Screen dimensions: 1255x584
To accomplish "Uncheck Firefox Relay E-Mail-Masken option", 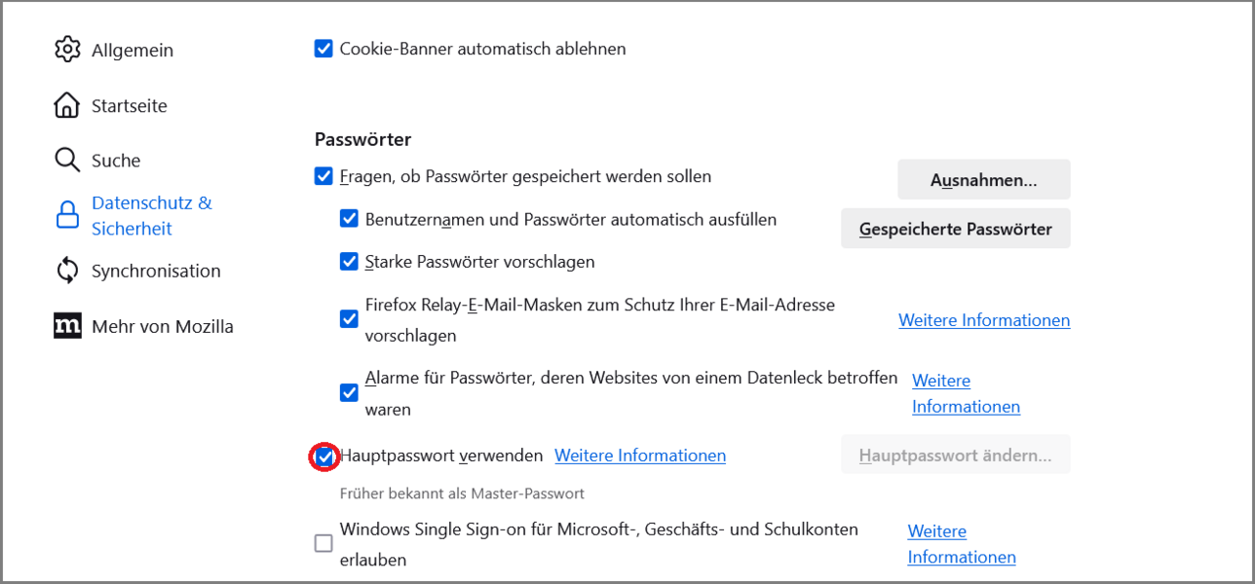I will 349,319.
